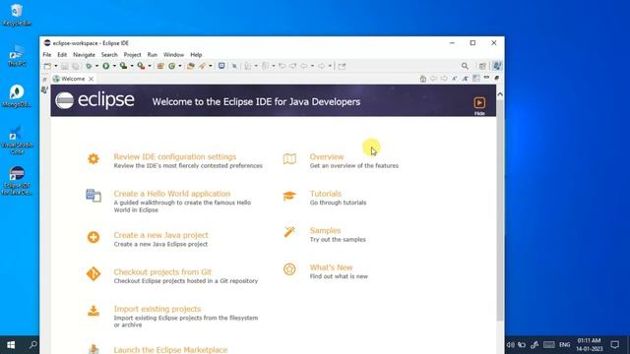The height and width of the screenshot is (354, 630).
Task: Click the toolbar Search magnifier icon
Action: click(465, 66)
